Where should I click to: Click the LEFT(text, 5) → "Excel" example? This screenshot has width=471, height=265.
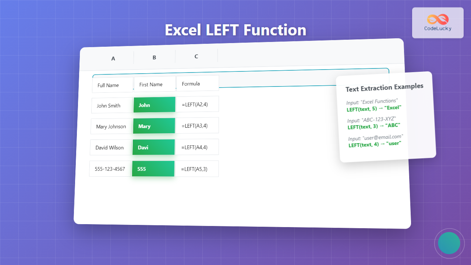pos(373,108)
